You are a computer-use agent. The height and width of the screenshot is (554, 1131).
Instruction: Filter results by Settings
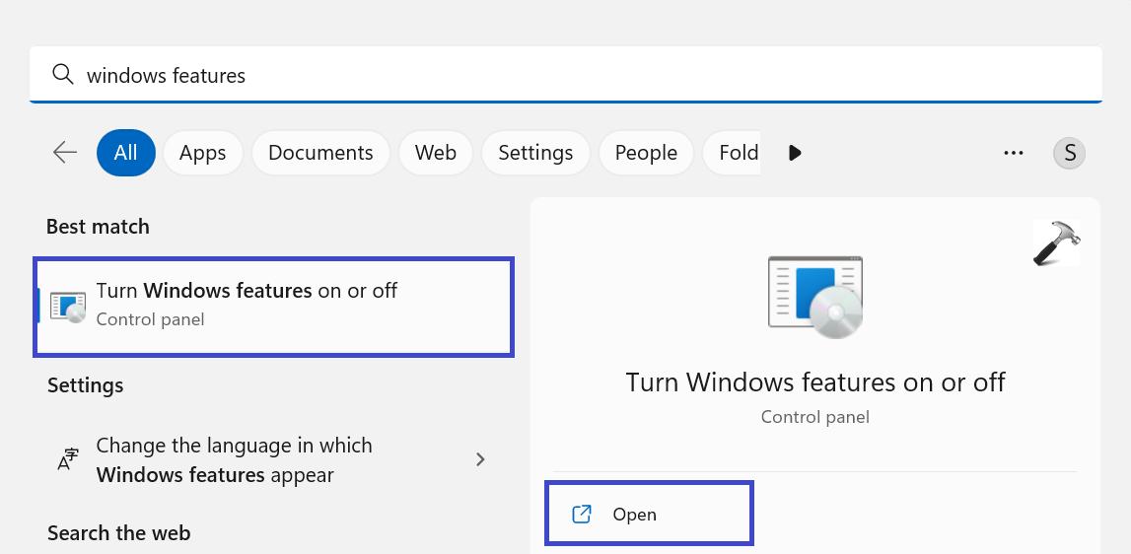click(x=535, y=153)
